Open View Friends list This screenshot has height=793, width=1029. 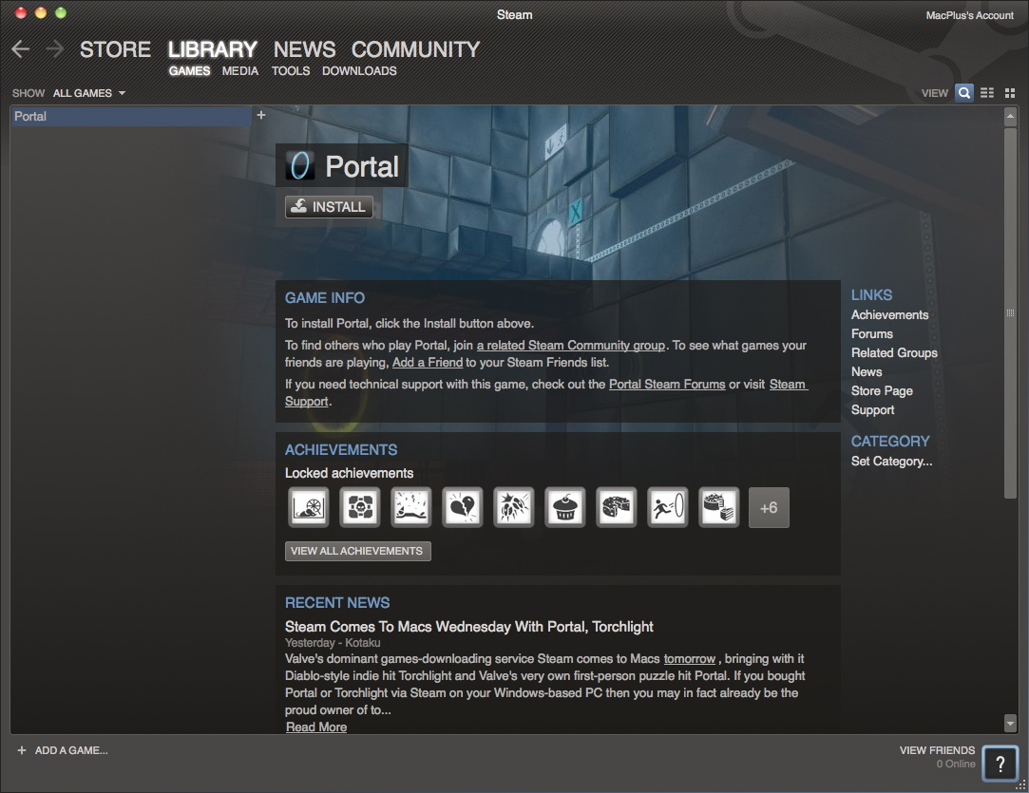(x=937, y=750)
